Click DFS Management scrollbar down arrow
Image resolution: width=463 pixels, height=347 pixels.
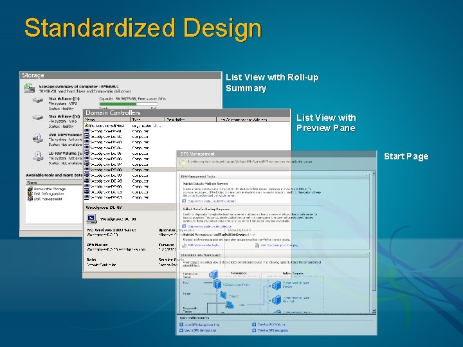(x=374, y=311)
